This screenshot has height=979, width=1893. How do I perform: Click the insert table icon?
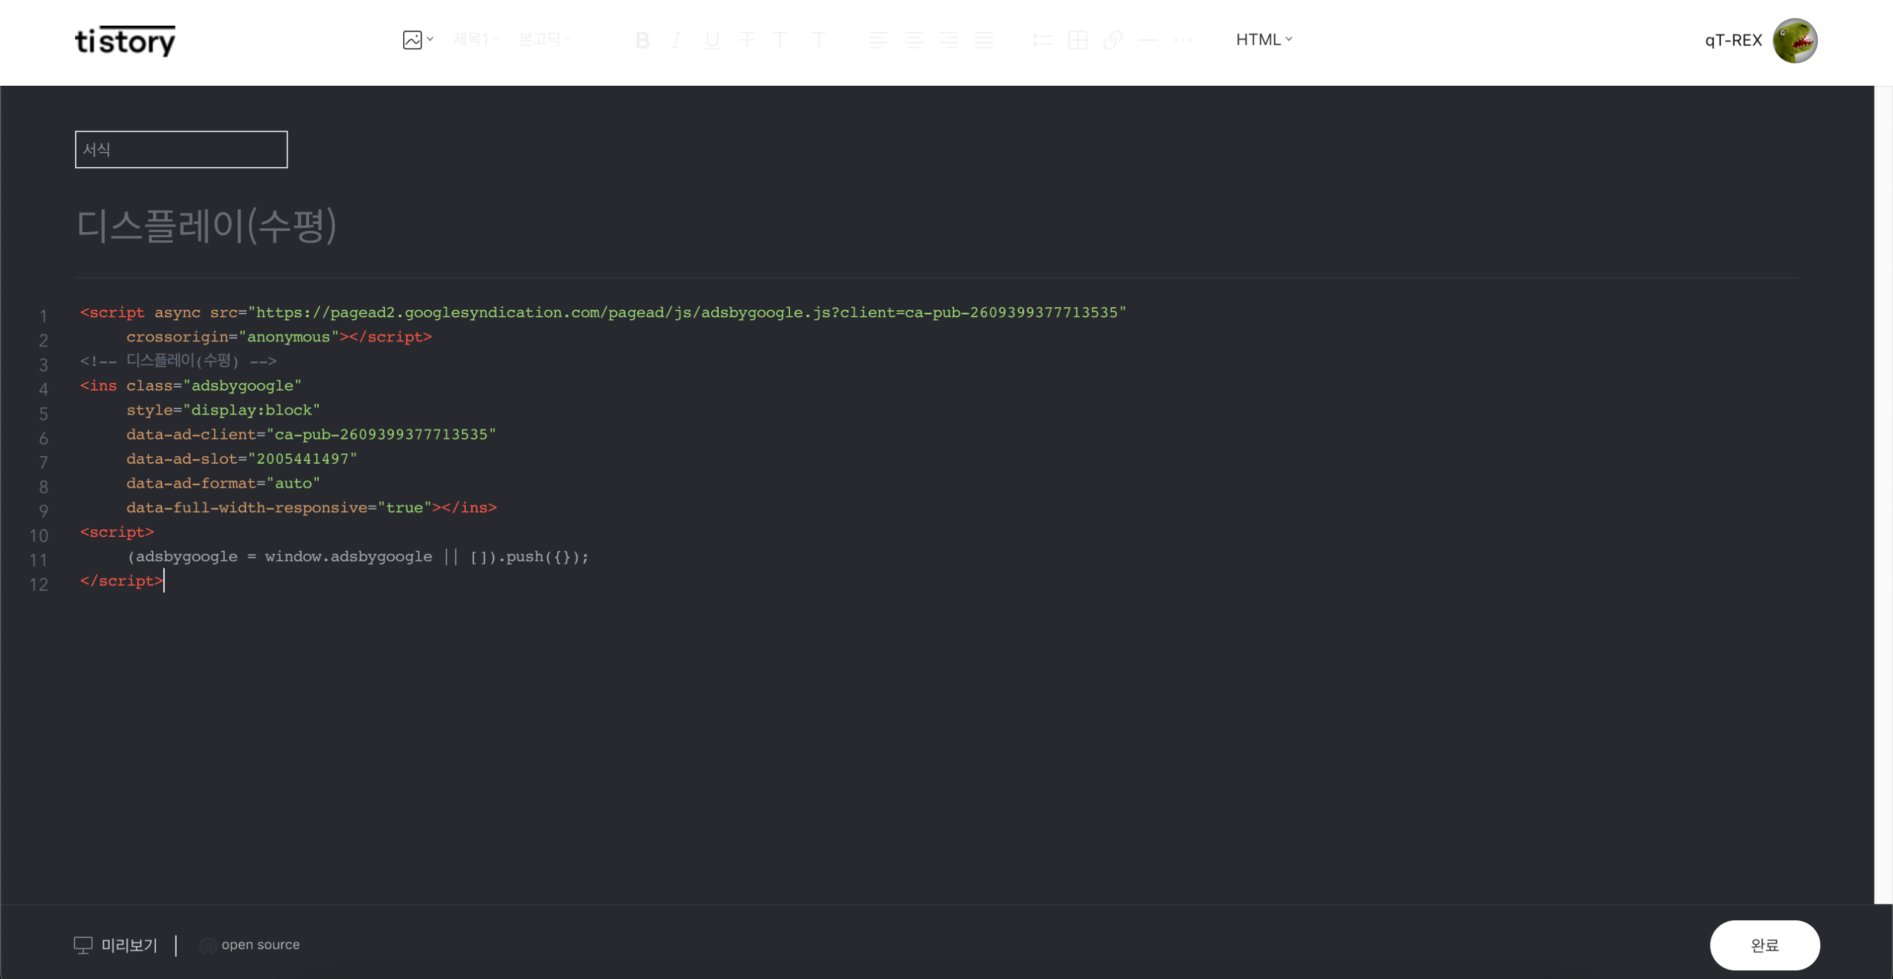pyautogui.click(x=1077, y=40)
